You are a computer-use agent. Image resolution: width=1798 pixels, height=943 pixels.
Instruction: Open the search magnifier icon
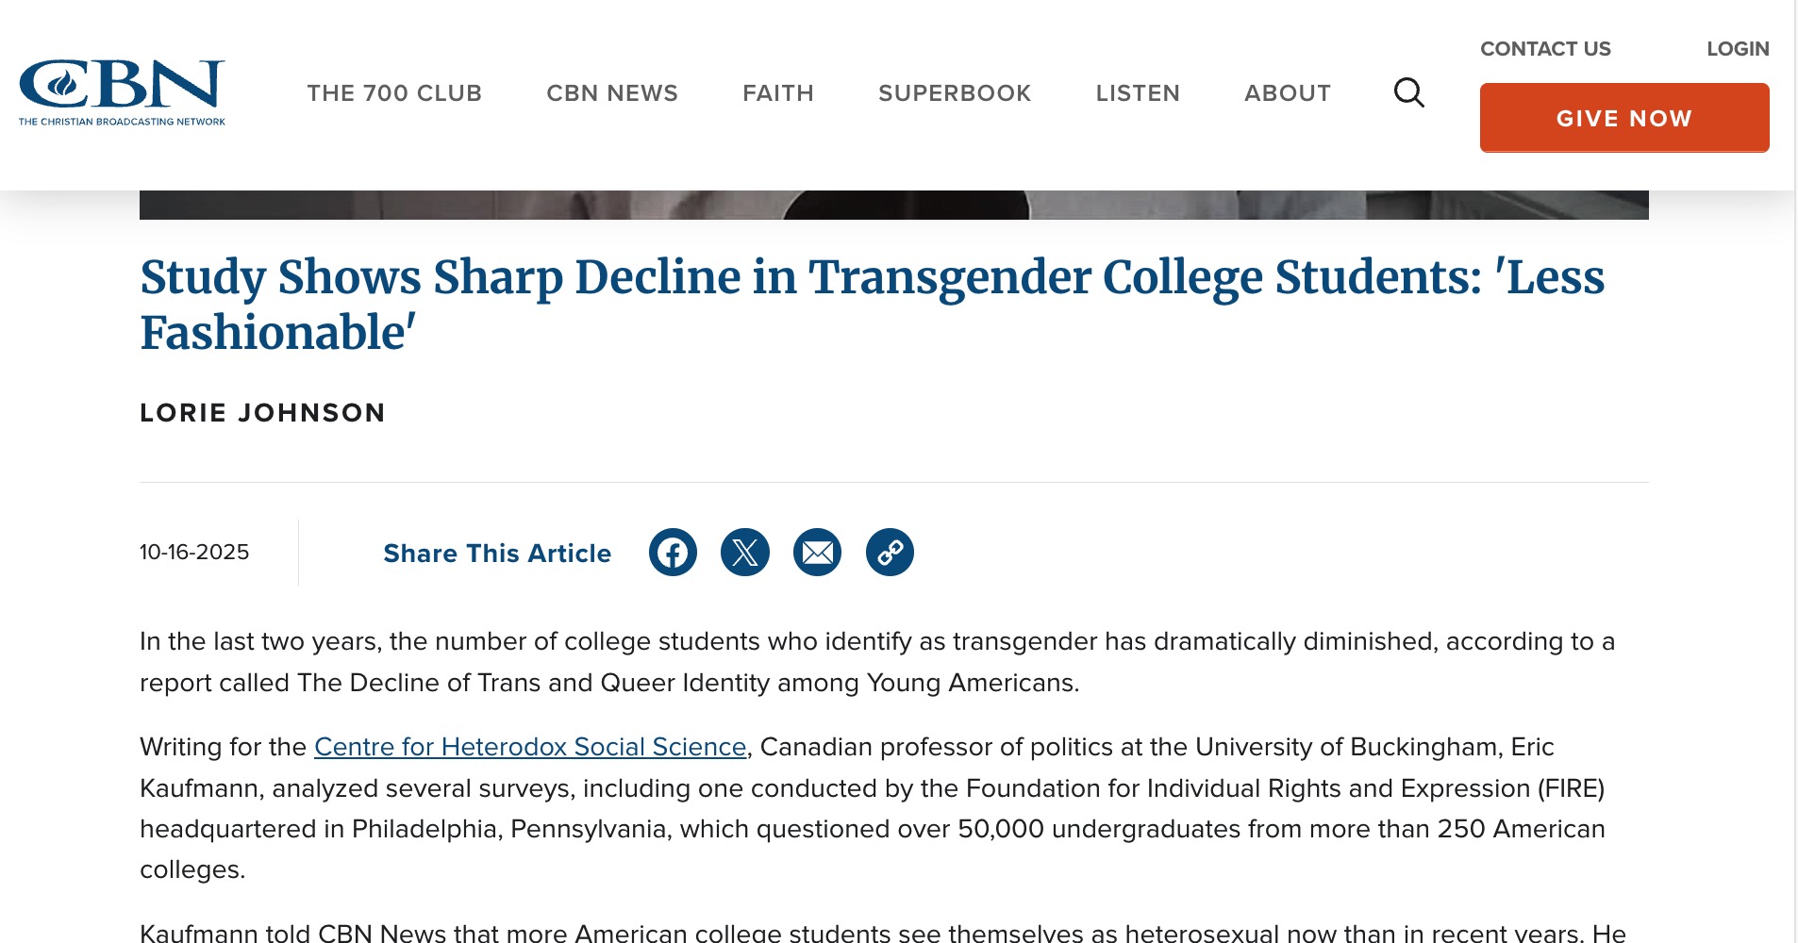click(1408, 92)
